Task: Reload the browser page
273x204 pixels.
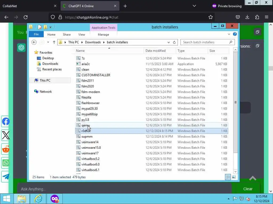Action: click(26, 17)
